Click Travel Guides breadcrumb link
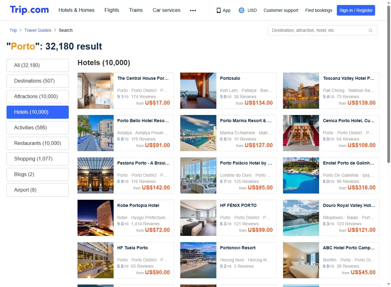Viewport: 391px width, 287px height. coord(38,30)
